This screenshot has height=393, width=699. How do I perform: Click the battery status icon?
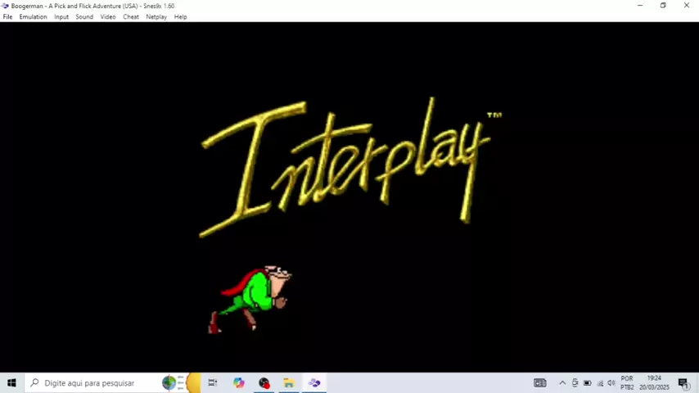pos(588,382)
